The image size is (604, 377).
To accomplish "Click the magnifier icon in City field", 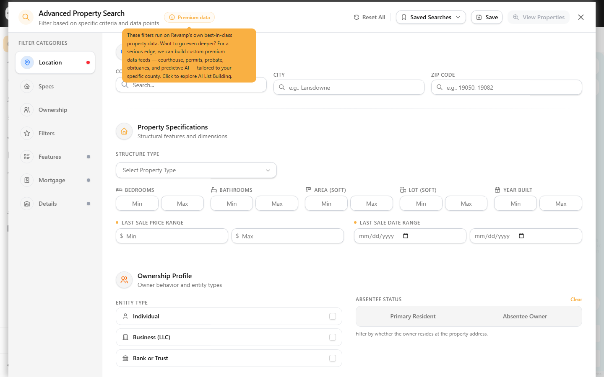I will point(282,87).
